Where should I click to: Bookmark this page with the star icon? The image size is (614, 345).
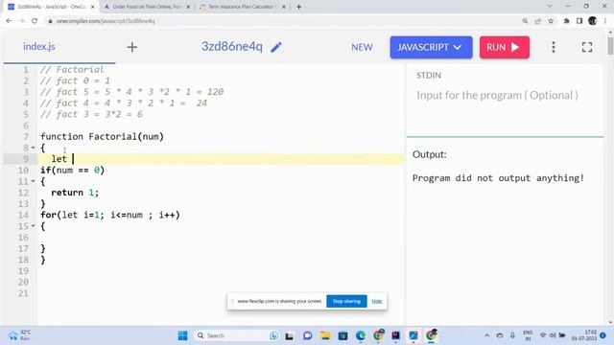click(x=551, y=21)
